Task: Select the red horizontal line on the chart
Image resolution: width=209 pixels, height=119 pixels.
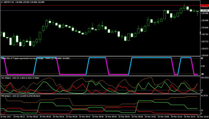Action: pos(100,5)
